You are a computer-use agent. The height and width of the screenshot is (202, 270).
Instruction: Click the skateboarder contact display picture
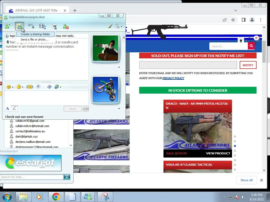point(105,48)
